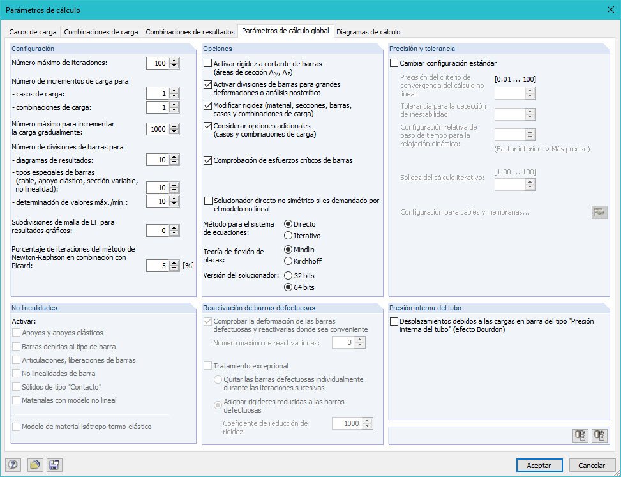This screenshot has width=621, height=477.
Task: Click 'Configuración' section heading
Action: coord(33,49)
